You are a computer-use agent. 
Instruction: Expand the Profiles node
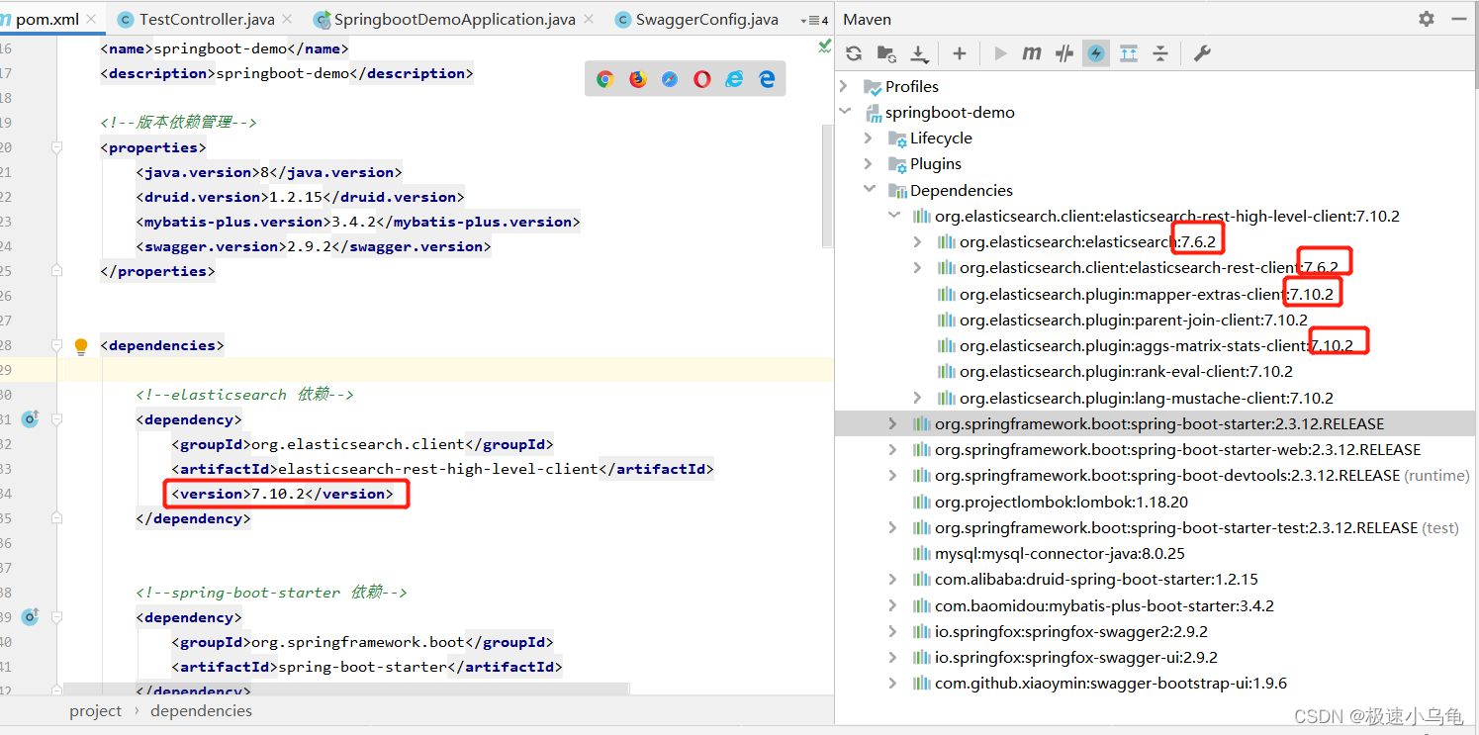click(x=844, y=86)
